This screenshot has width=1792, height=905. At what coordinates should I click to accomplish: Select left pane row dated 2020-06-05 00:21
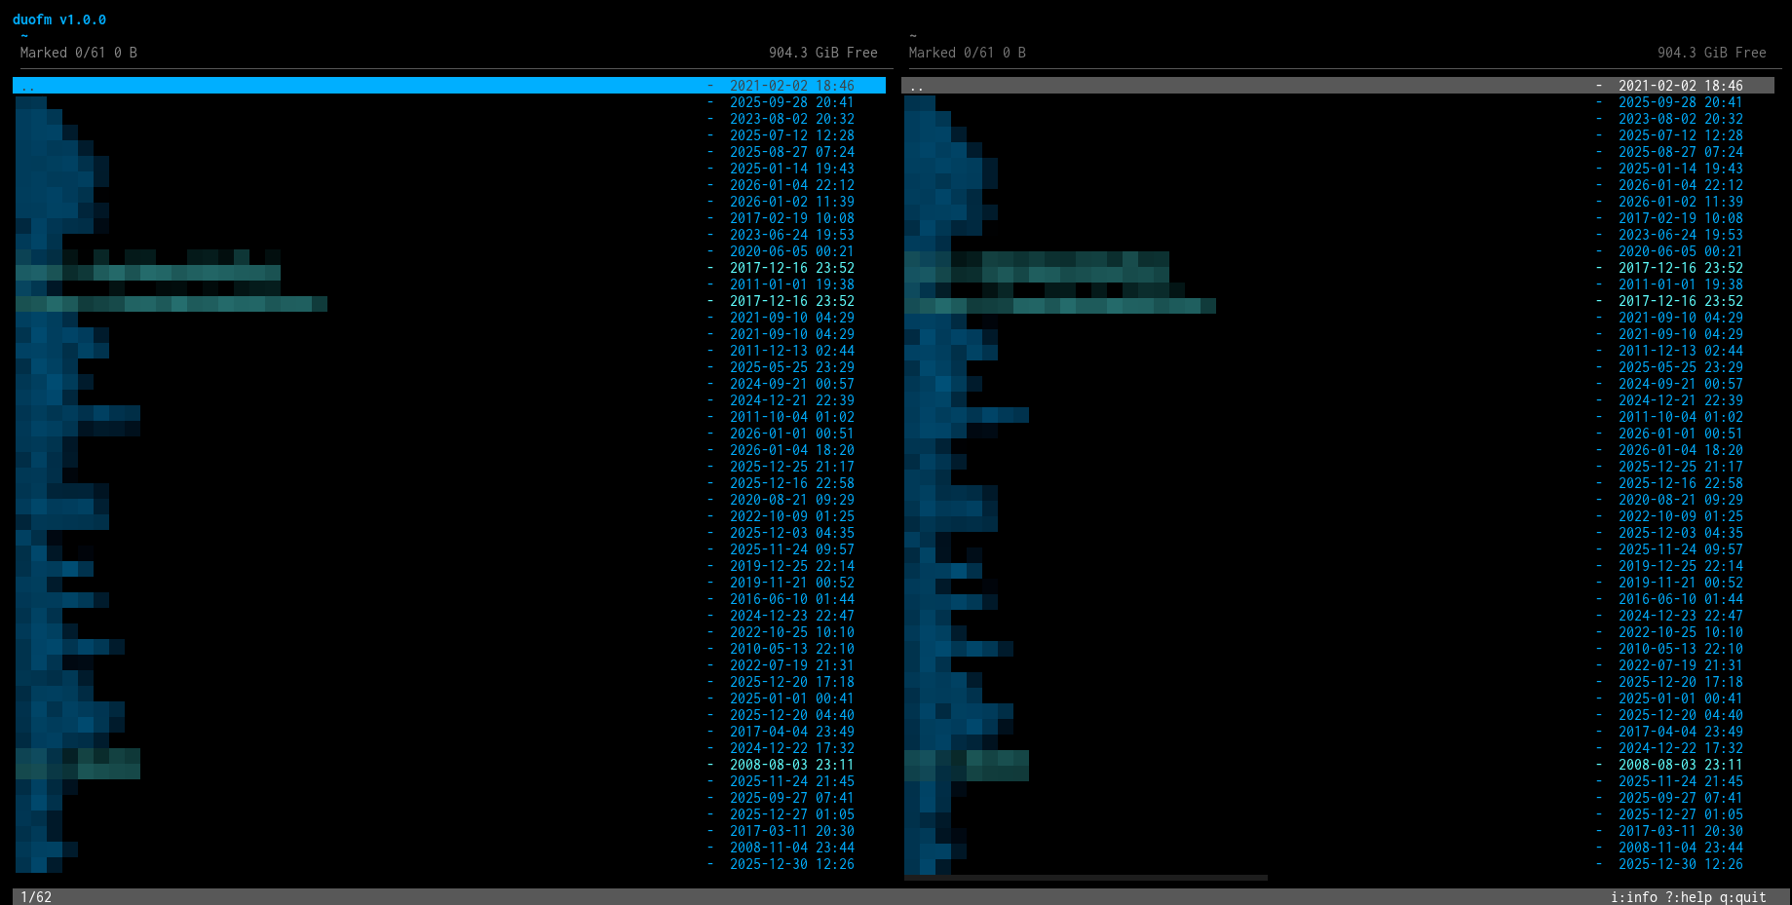tap(449, 251)
